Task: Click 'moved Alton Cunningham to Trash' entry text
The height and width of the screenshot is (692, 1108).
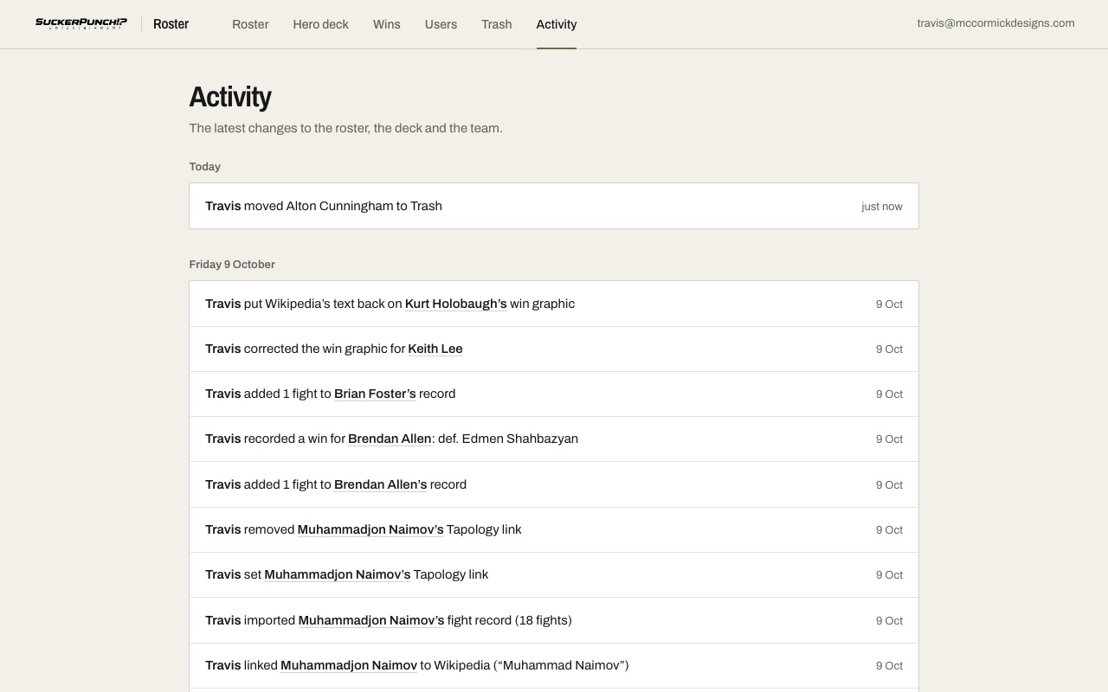Action: click(x=343, y=206)
